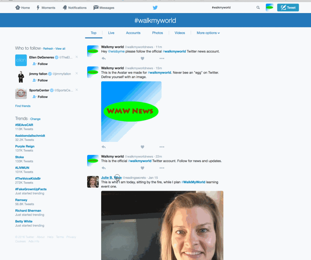Open the #TheVoiceKidsBr trend
The width and height of the screenshot is (311, 260).
click(28, 178)
